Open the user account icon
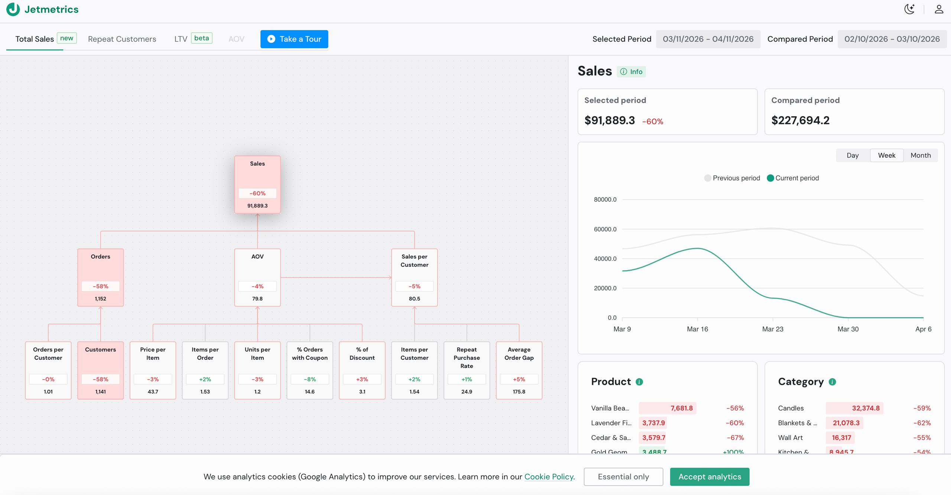 (939, 9)
